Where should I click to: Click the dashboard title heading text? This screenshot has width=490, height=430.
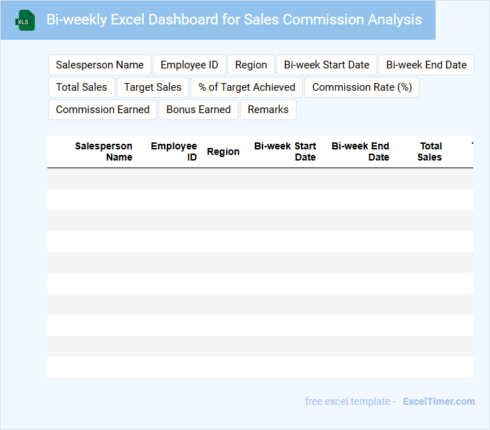pyautogui.click(x=234, y=20)
